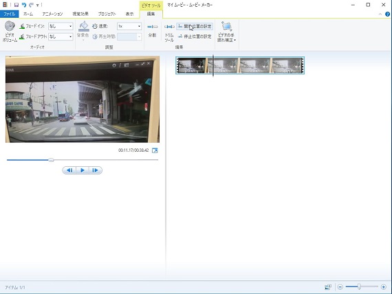Open the Customize Quick Access Toolbar dropdown
This screenshot has width=392, height=294.
click(38, 5)
